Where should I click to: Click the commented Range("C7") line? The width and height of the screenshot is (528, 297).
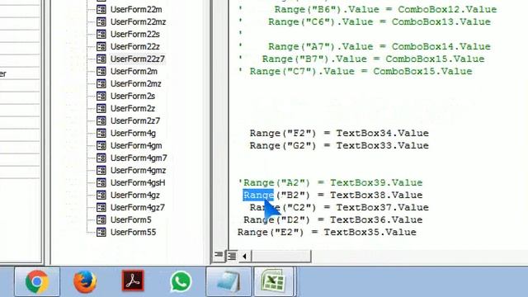point(356,72)
